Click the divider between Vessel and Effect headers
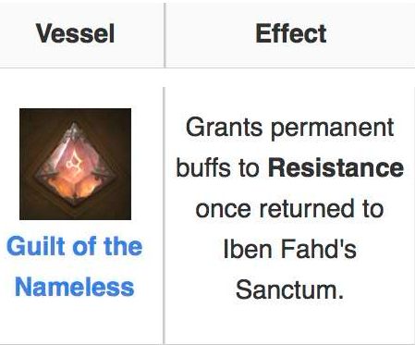This screenshot has height=345, width=415. (x=165, y=35)
